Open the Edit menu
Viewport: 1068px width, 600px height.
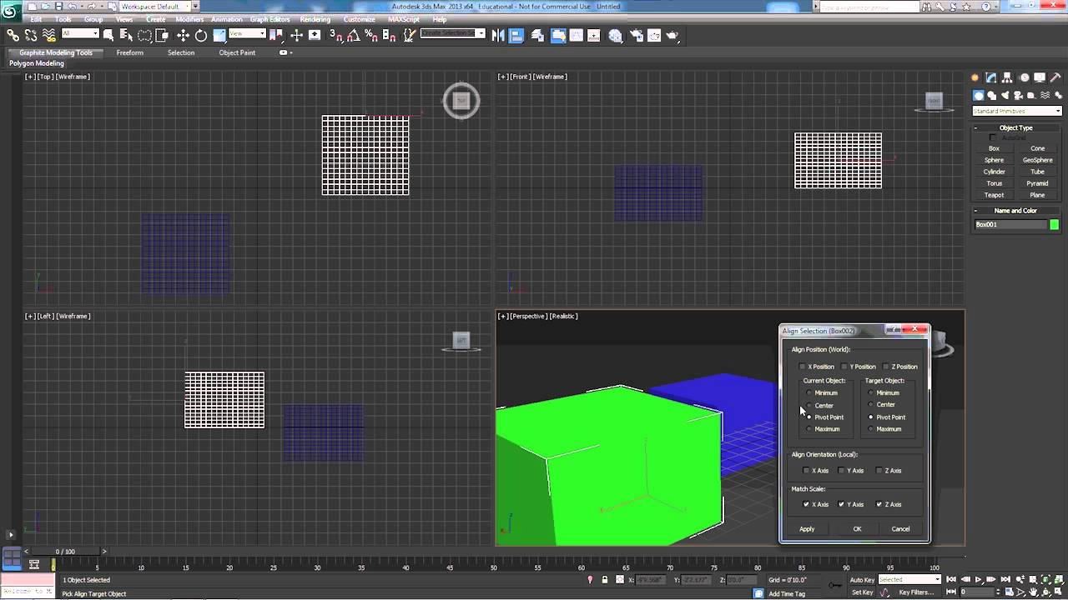36,19
